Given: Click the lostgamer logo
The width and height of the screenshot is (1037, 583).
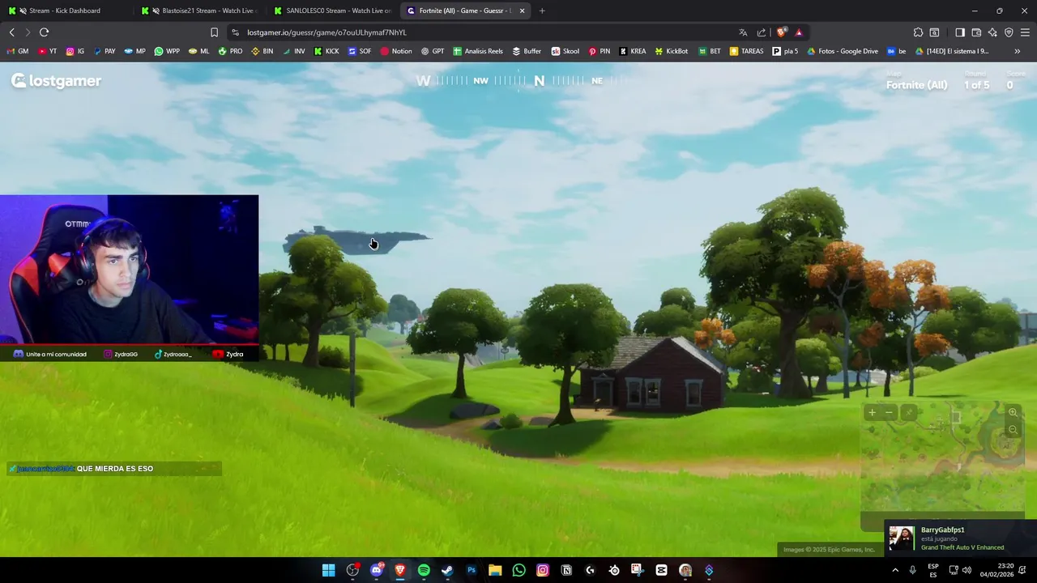Looking at the screenshot, I should coord(56,81).
